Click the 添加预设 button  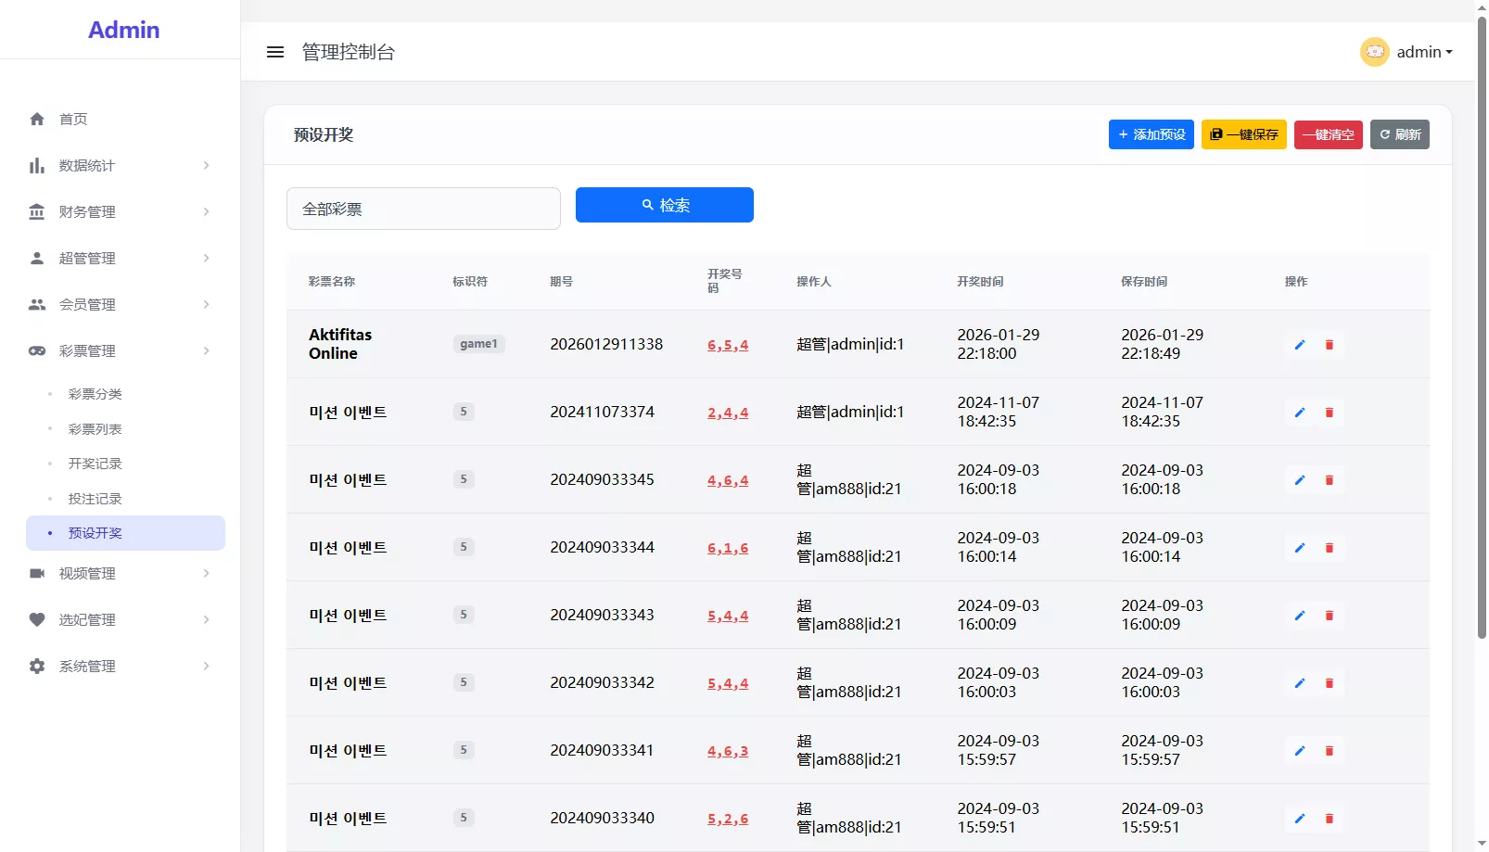(x=1151, y=134)
